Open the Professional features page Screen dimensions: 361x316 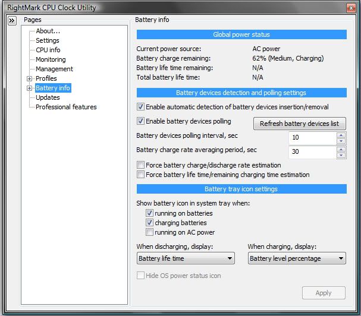[66, 107]
